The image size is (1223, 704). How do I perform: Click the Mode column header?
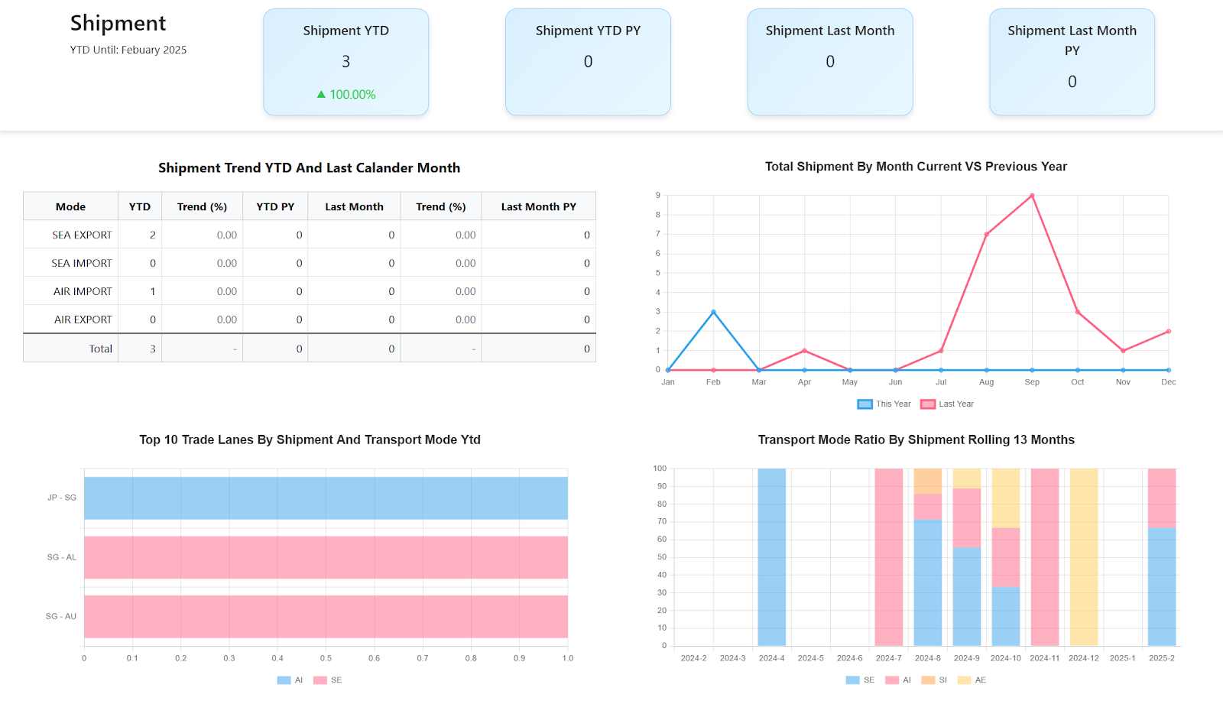[x=70, y=207]
